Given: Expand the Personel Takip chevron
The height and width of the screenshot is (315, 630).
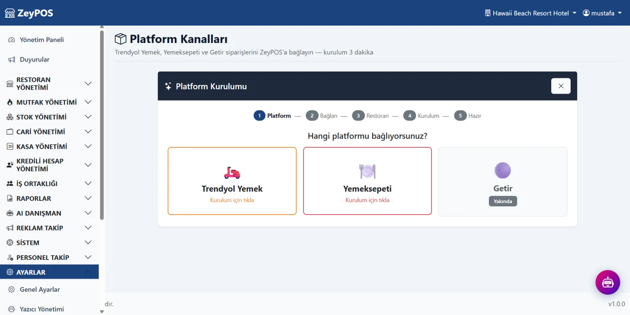Looking at the screenshot, I should click(x=88, y=258).
